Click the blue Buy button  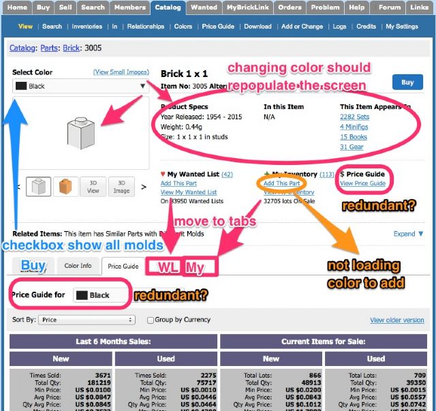click(x=407, y=82)
